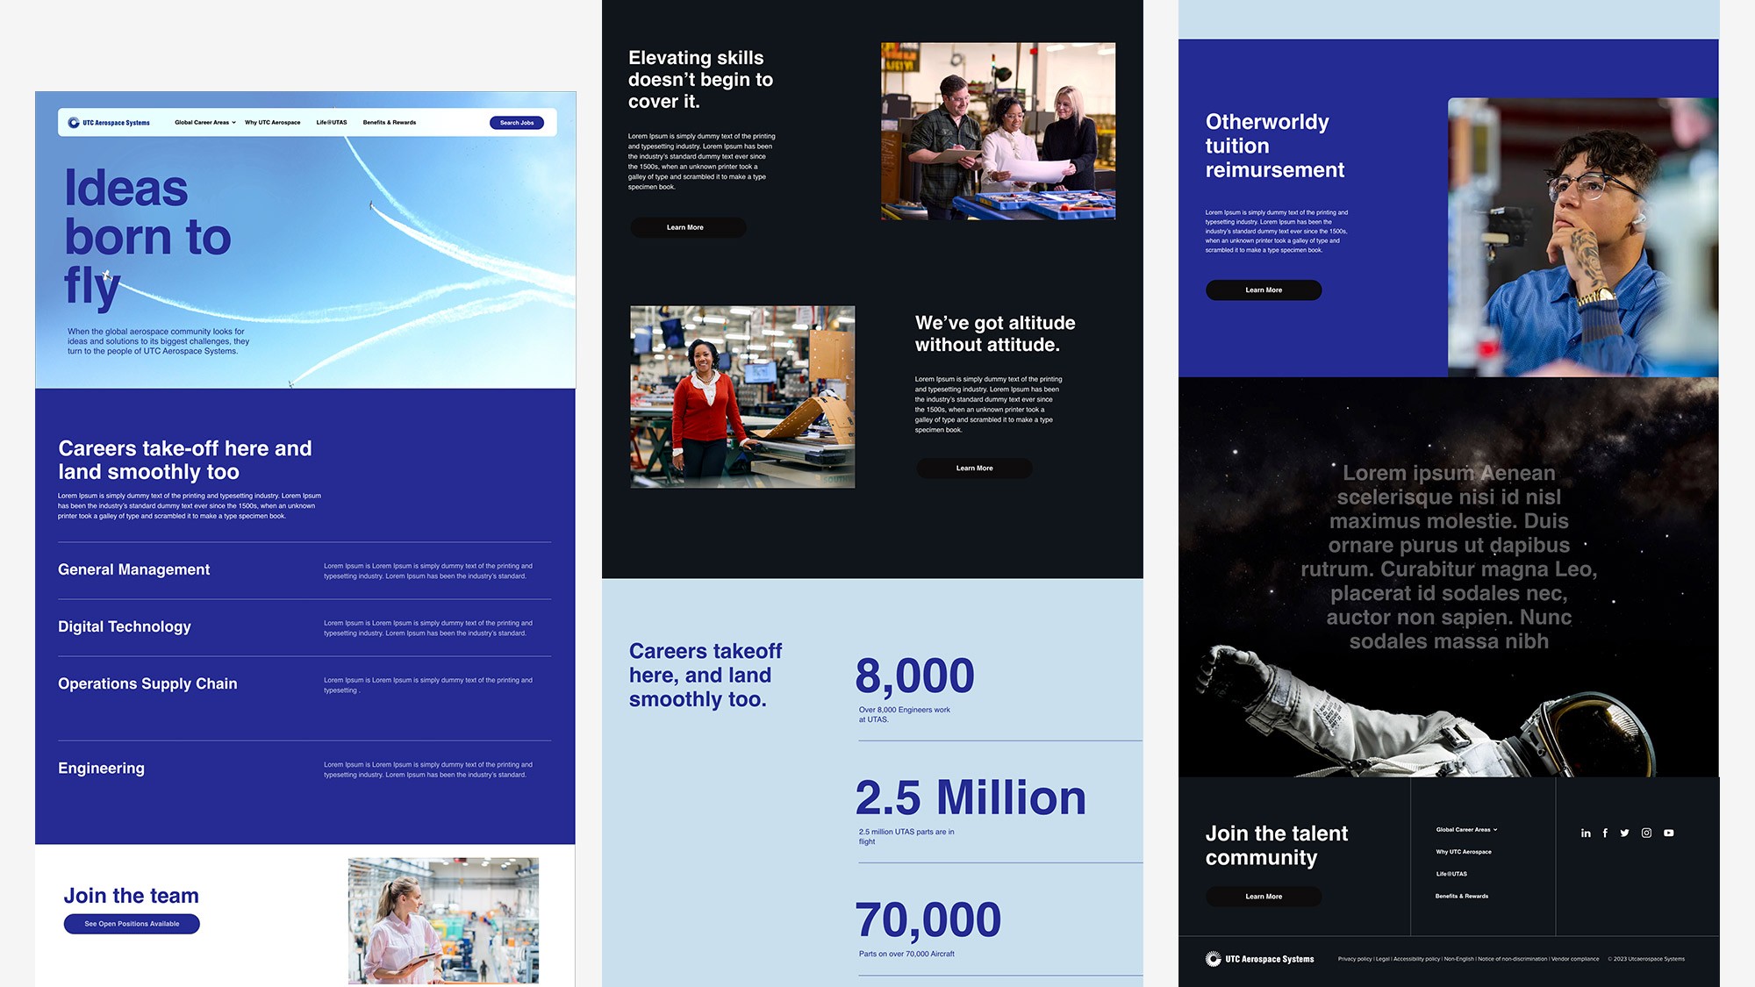1755x987 pixels.
Task: Click the Search Jobs button
Action: [517, 123]
